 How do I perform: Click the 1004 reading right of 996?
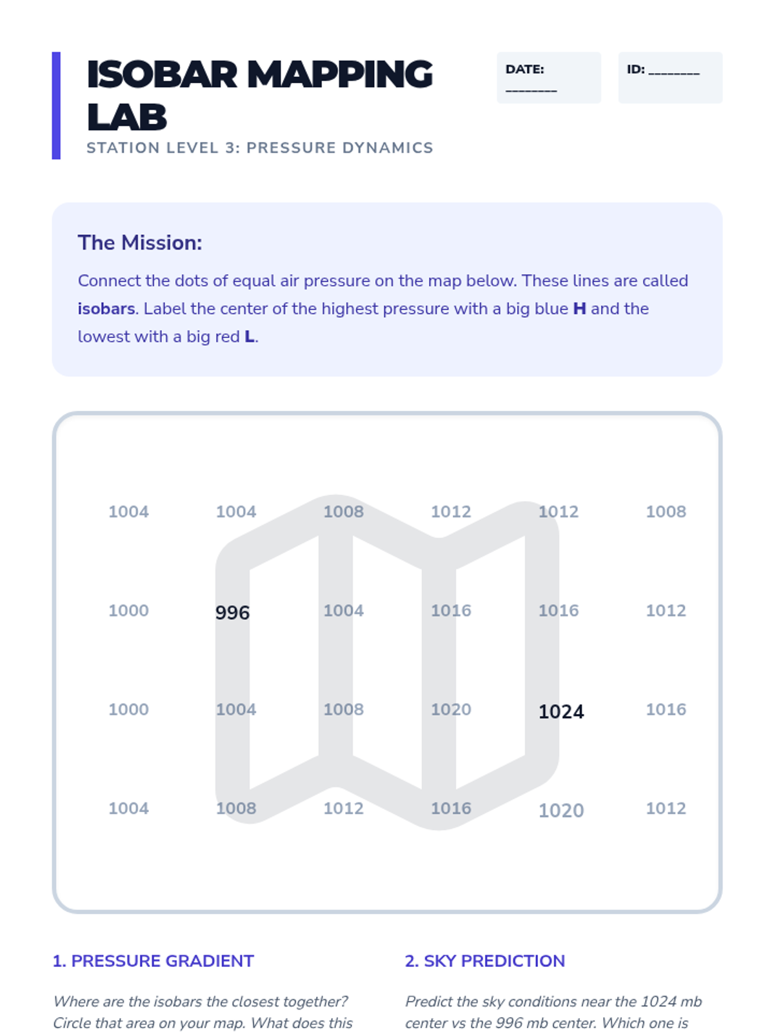[x=343, y=610]
